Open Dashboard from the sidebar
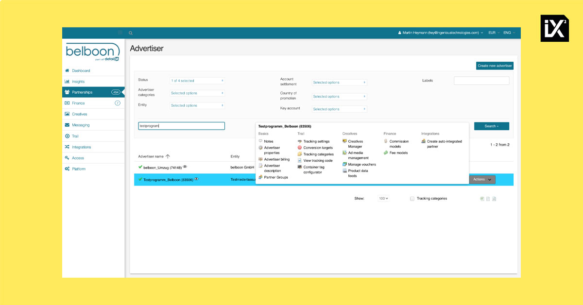Viewport: 583px width, 305px height. coord(93,70)
